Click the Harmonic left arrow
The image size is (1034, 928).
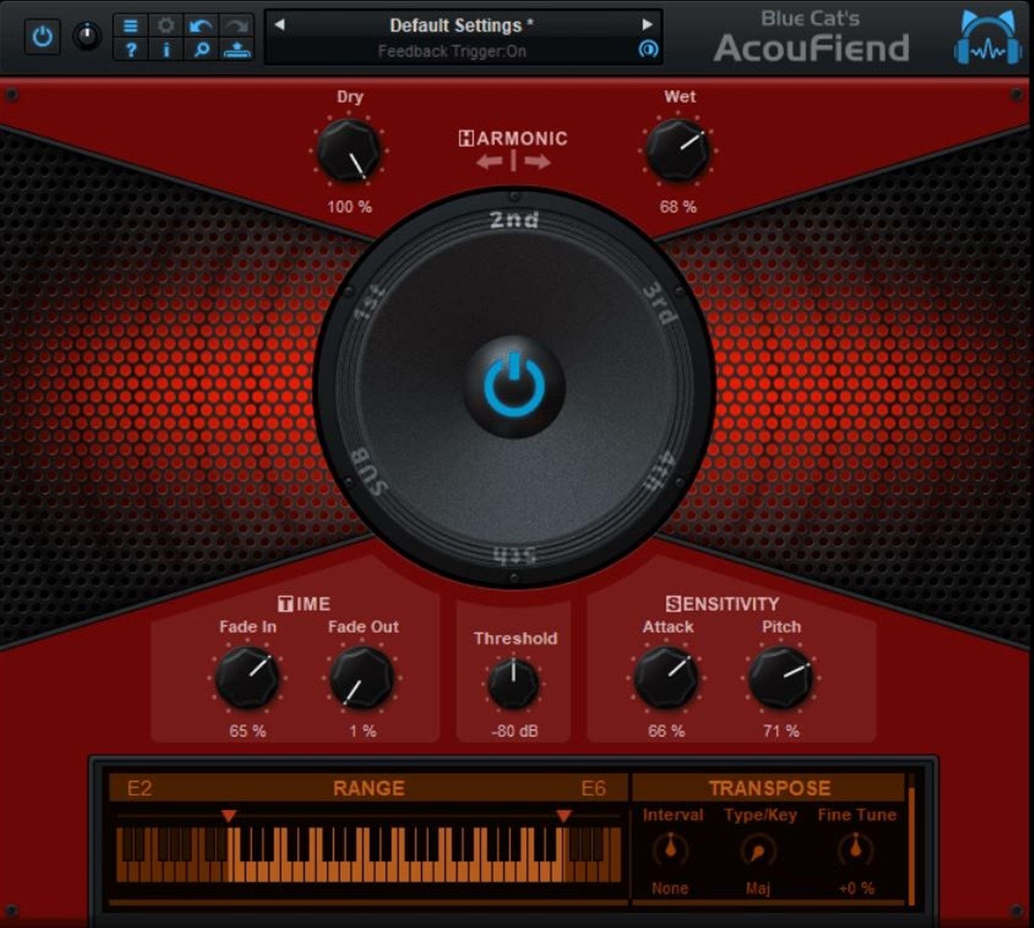pos(489,162)
